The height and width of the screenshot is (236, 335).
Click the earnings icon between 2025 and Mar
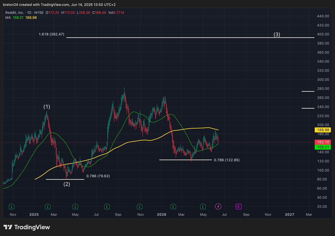pyautogui.click(x=48, y=206)
